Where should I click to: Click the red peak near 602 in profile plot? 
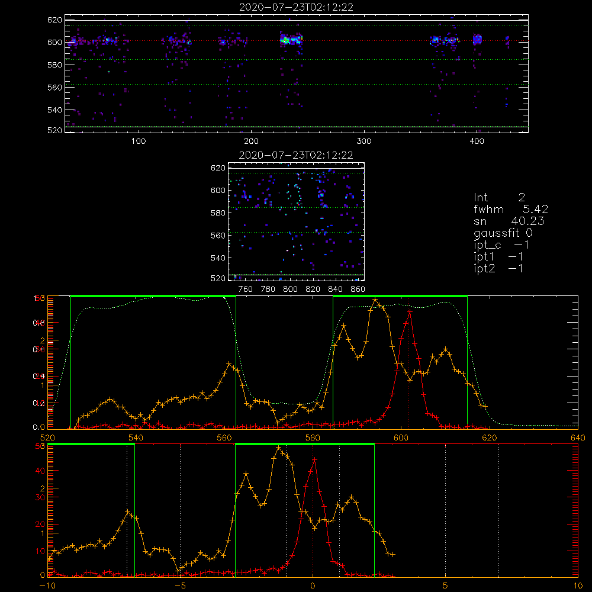[x=410, y=312]
